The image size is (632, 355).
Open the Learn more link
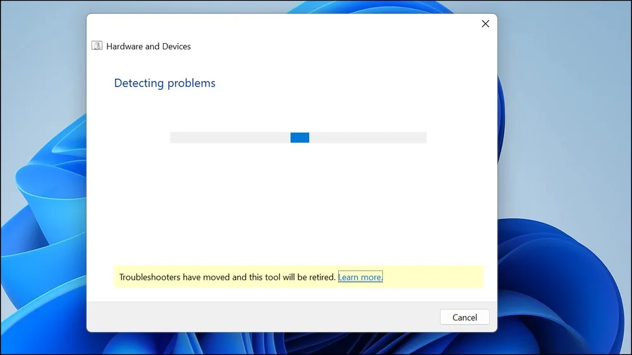click(360, 277)
